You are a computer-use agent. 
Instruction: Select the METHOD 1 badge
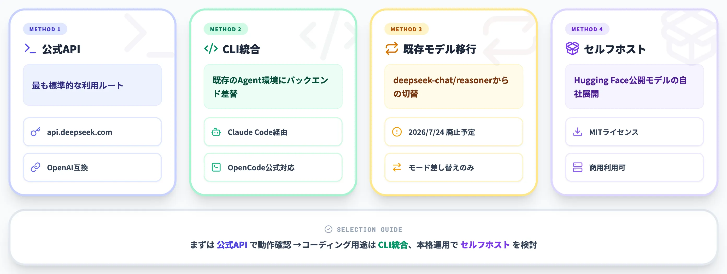pos(45,29)
